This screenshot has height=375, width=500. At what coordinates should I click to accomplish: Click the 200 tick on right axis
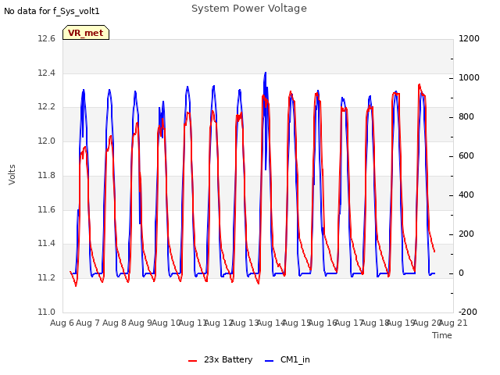(x=466, y=234)
